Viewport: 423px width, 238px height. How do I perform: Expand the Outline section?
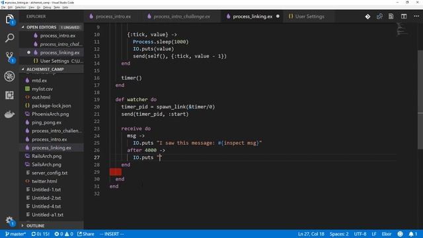[x=52, y=225]
